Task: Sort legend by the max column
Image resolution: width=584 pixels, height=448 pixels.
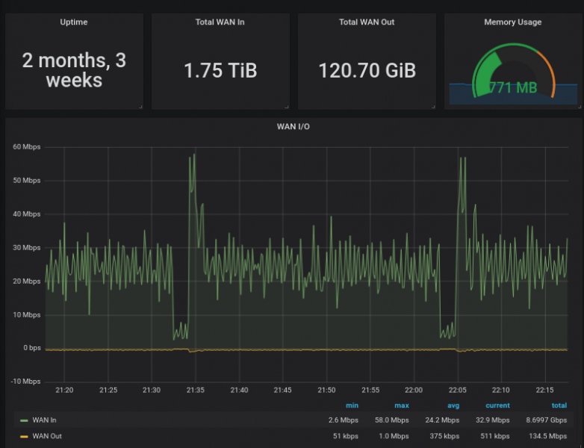Action: 401,405
